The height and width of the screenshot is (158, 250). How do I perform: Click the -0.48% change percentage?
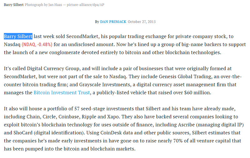coord(45,45)
